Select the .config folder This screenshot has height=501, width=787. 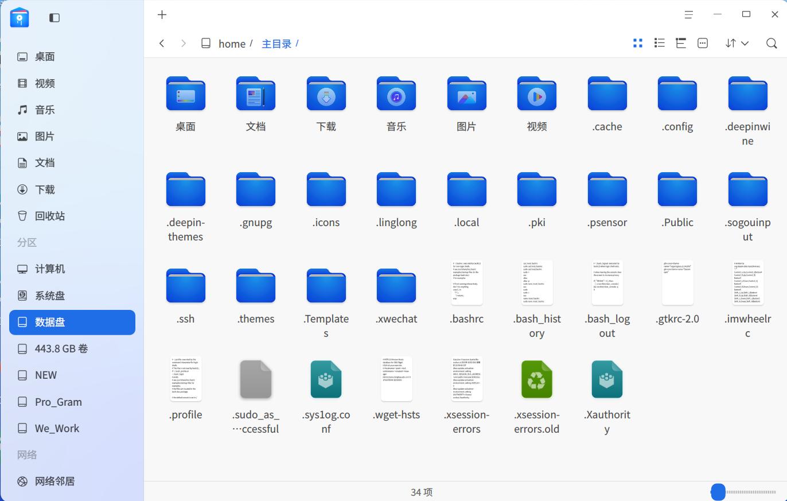tap(677, 94)
